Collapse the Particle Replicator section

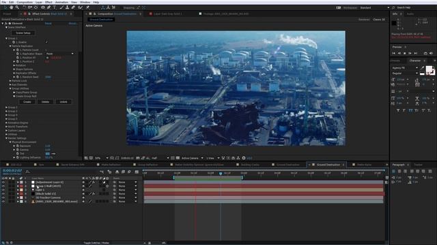click(10, 46)
